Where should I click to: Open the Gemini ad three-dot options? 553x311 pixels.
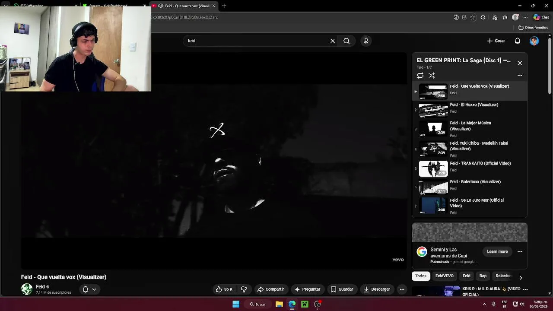click(x=520, y=251)
